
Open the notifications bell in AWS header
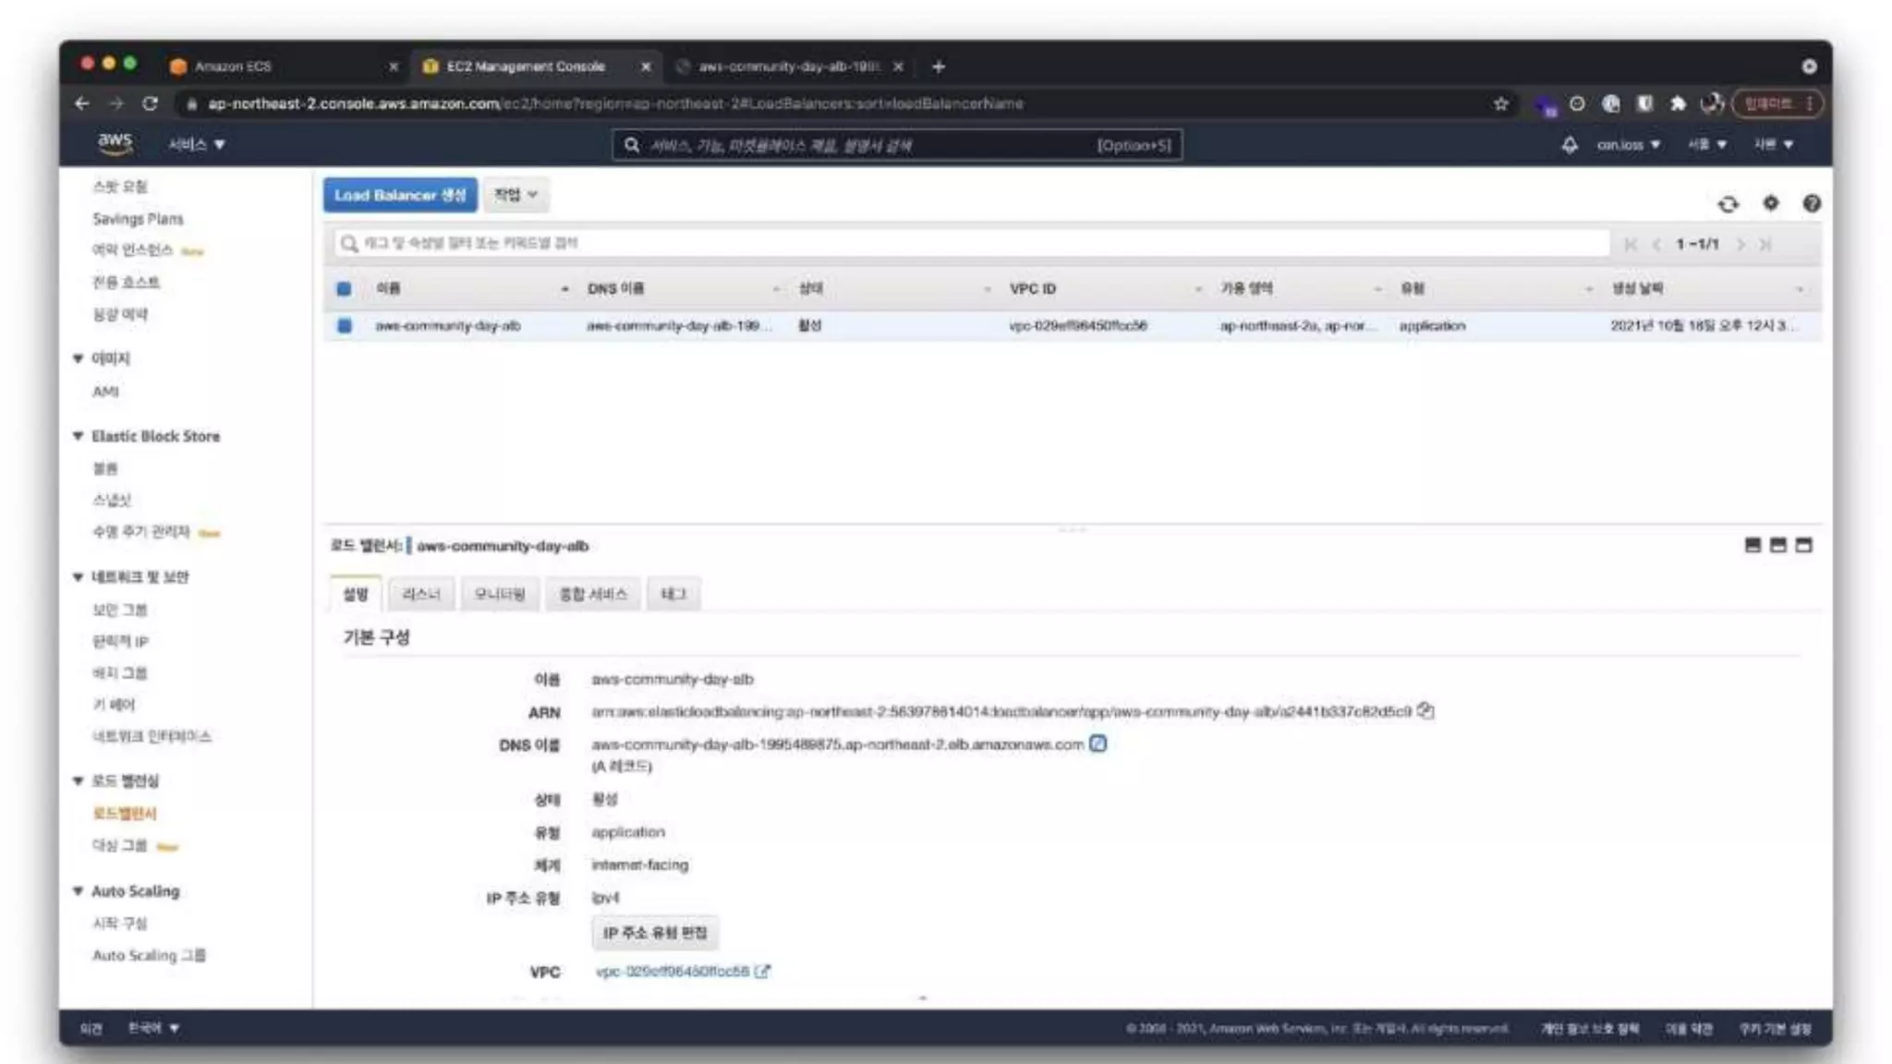tap(1570, 145)
